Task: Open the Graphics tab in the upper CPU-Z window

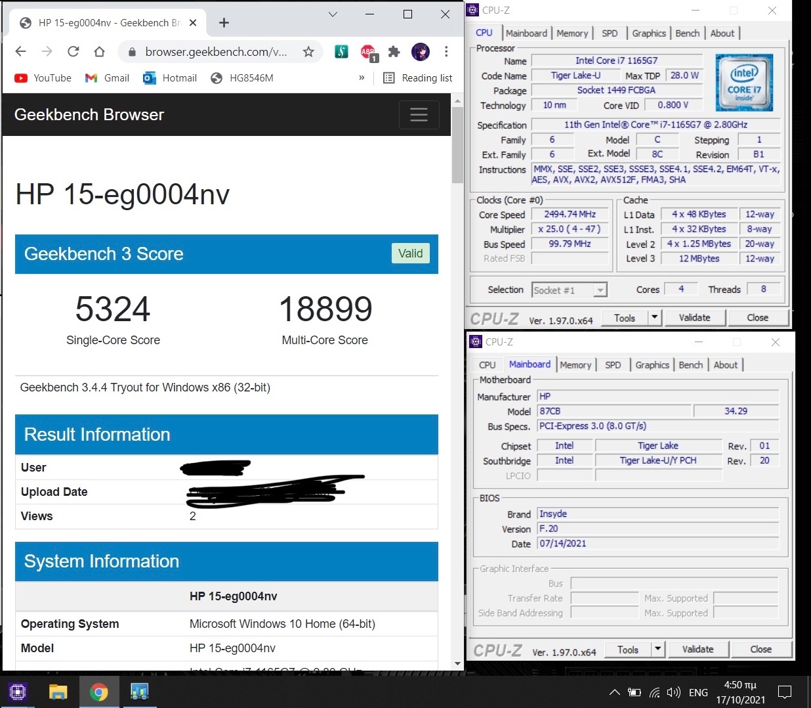Action: 649,33
